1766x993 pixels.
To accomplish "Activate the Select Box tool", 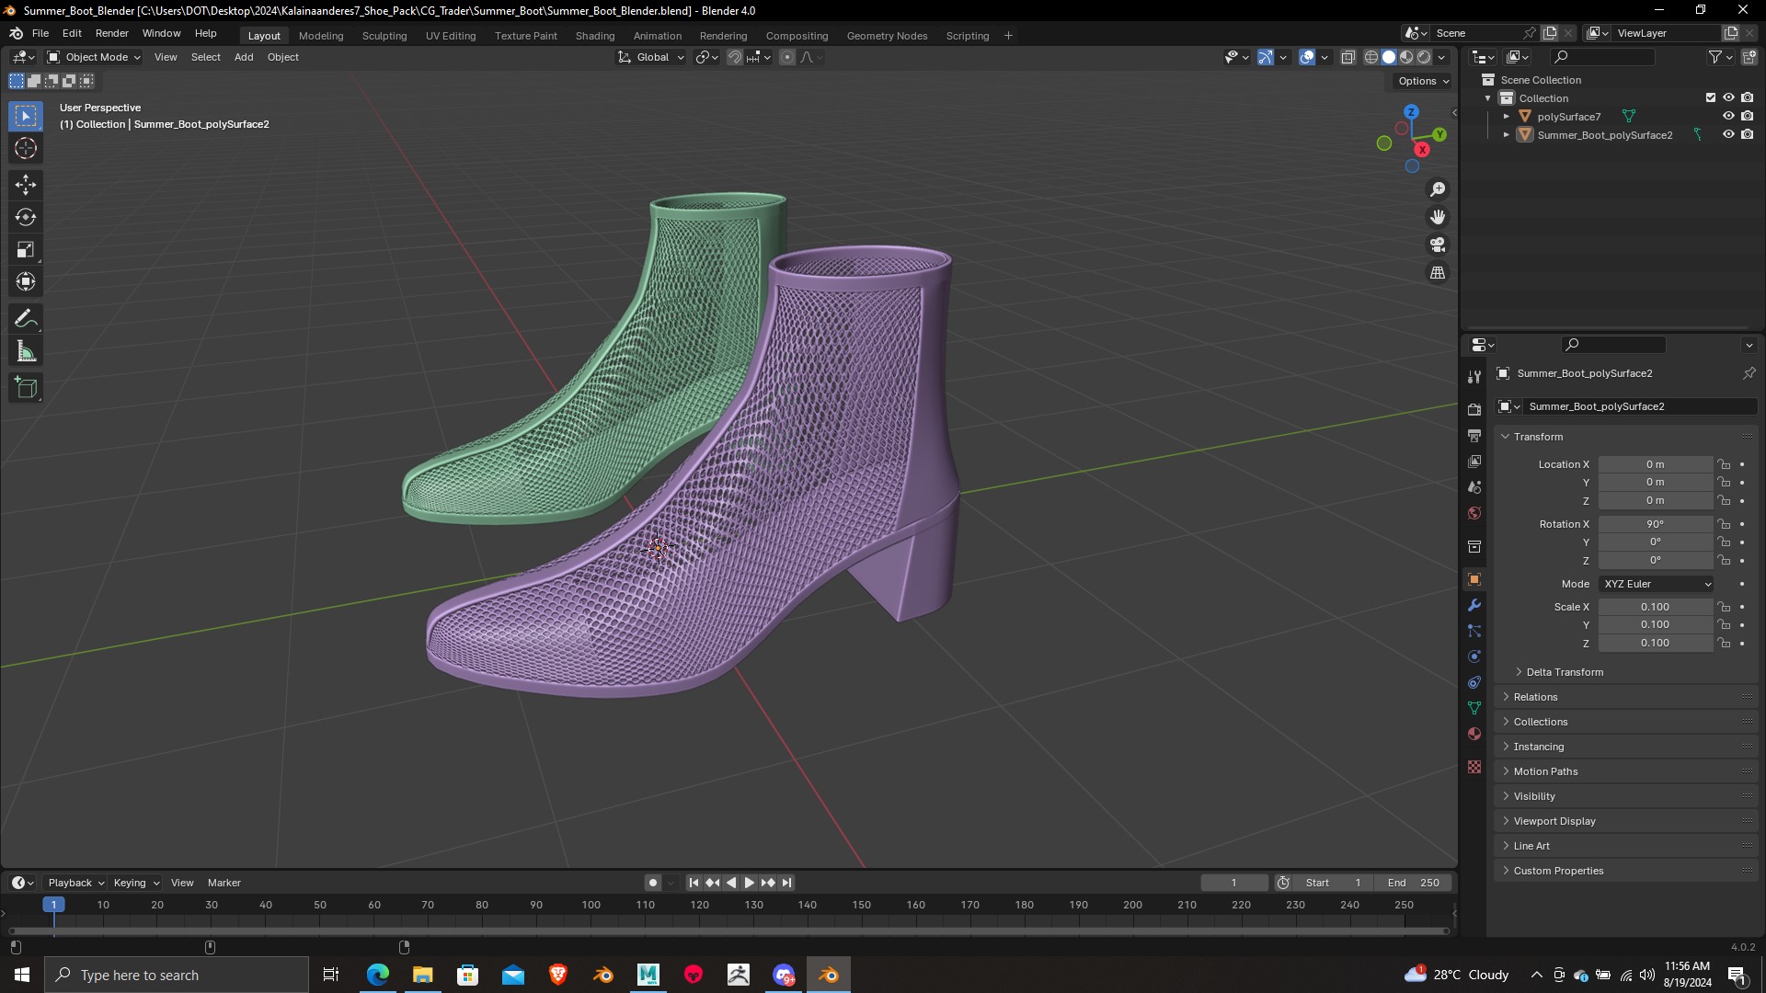I will tap(26, 116).
